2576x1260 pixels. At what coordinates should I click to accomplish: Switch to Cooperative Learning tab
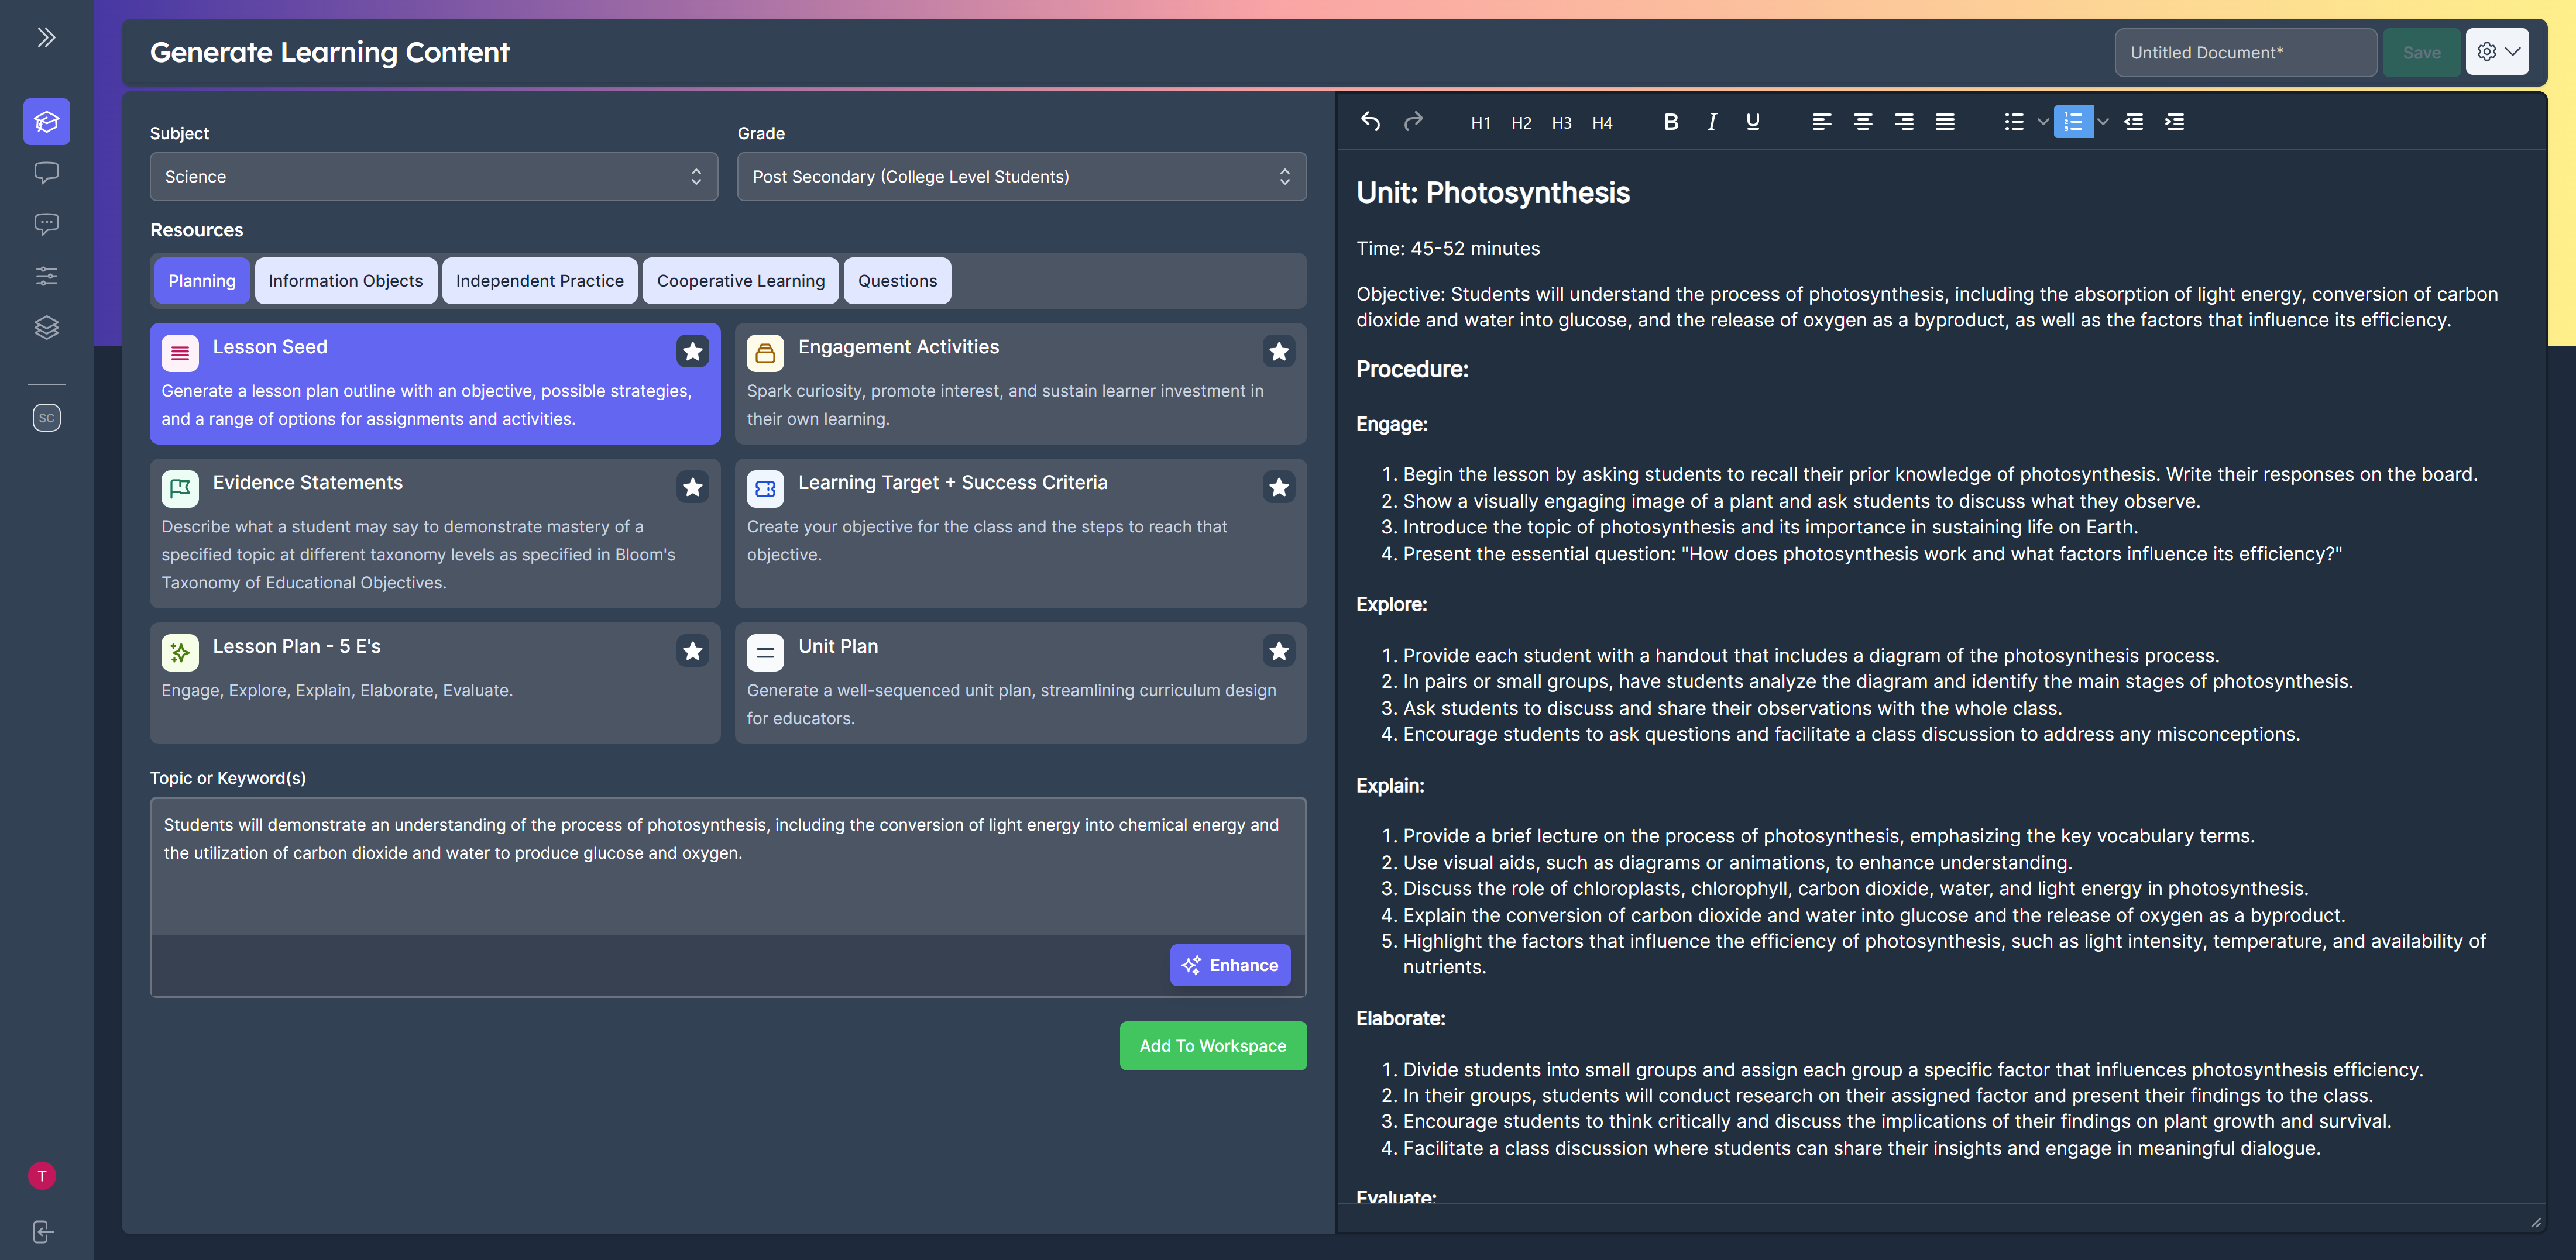[x=740, y=281]
